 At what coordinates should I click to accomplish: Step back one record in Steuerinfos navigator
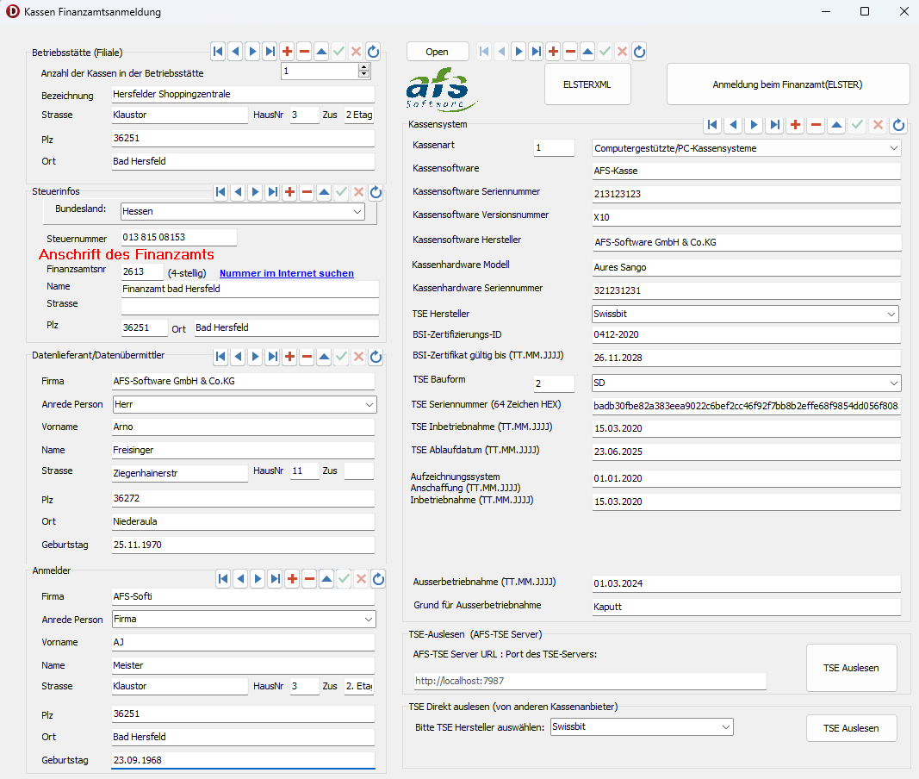tap(237, 192)
